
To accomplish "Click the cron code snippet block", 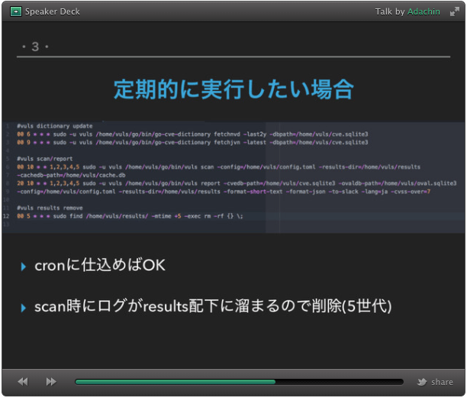I will [x=233, y=177].
